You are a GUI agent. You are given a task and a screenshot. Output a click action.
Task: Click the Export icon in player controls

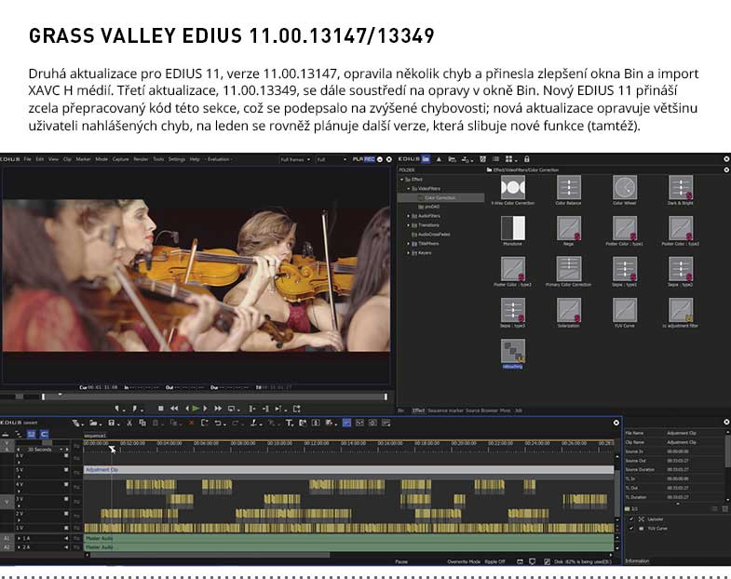point(296,409)
